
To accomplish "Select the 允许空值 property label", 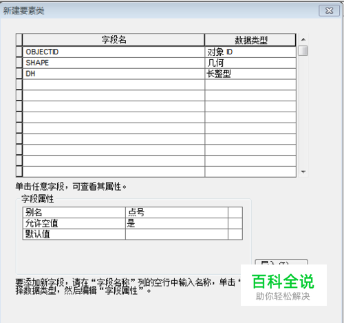I will click(x=74, y=223).
